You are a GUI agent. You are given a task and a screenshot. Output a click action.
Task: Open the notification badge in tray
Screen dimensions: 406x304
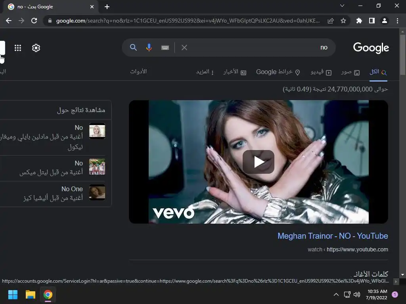click(x=395, y=294)
